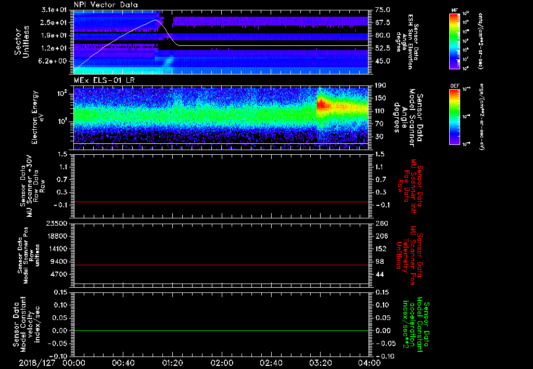Click the "98" telemetry tick label
Screen dimensions: 533x369
[x=378, y=262]
